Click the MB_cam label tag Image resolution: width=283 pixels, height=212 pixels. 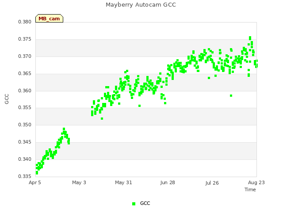pyautogui.click(x=49, y=19)
